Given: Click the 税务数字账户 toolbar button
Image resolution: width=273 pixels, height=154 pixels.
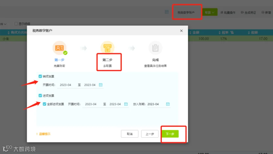Looking at the screenshot, I should (186, 12).
